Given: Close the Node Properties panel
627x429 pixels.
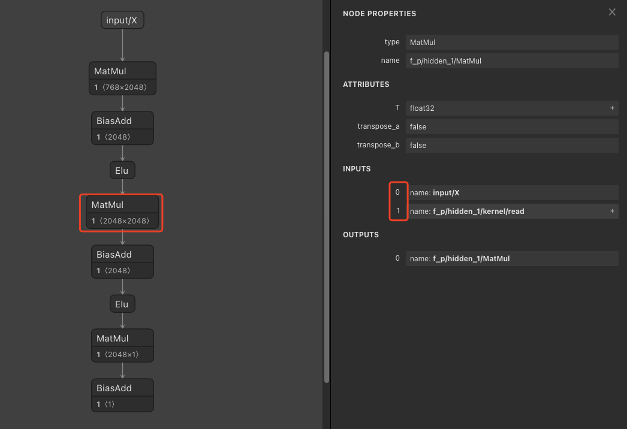Looking at the screenshot, I should click(612, 12).
